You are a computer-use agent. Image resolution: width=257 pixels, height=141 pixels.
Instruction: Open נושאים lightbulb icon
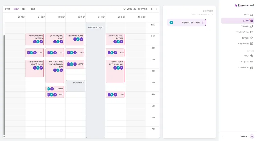252,38
